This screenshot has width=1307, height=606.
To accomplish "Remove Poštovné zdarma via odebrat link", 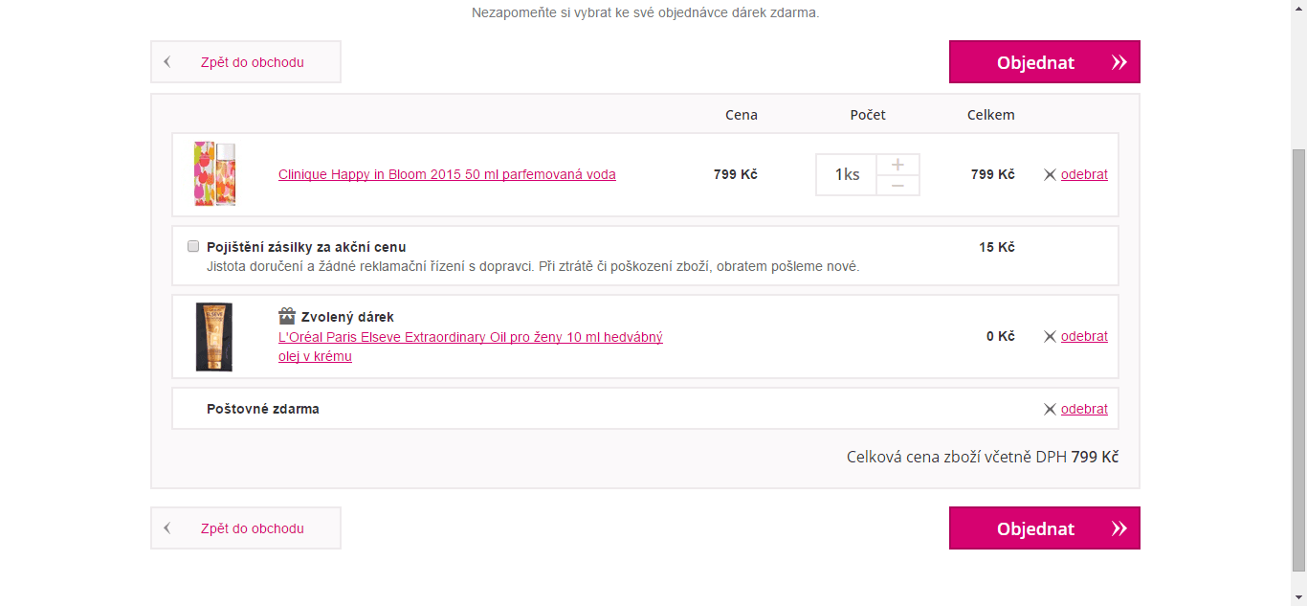I will pyautogui.click(x=1084, y=409).
